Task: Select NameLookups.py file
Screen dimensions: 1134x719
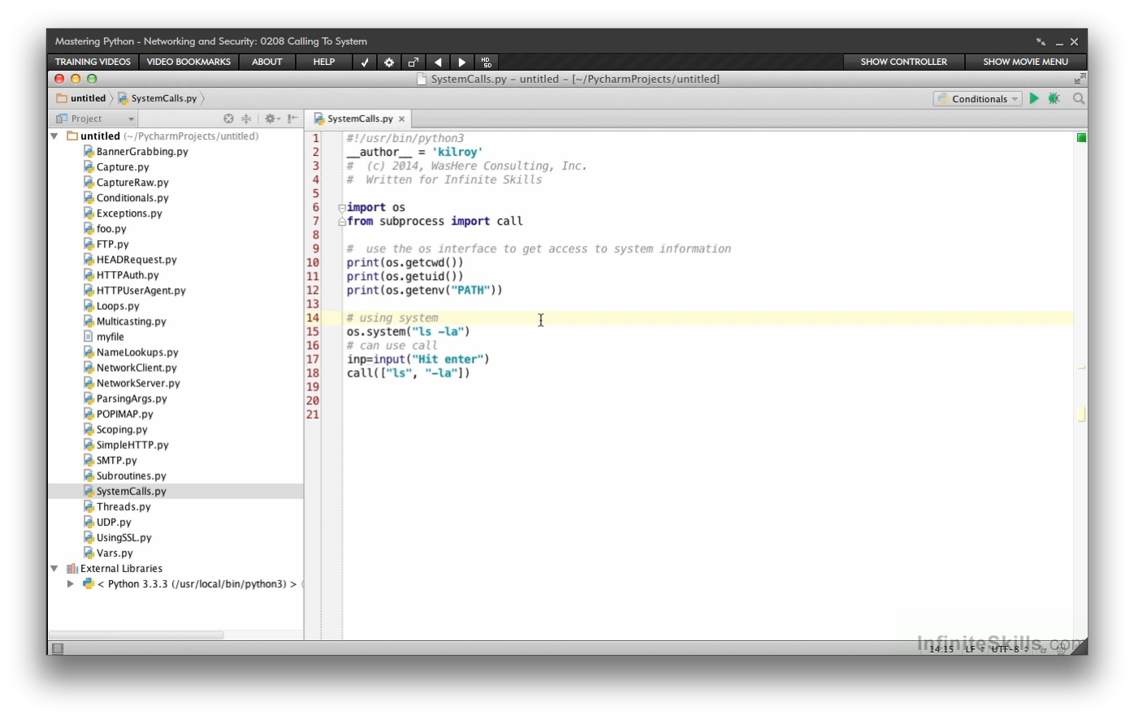Action: click(137, 352)
